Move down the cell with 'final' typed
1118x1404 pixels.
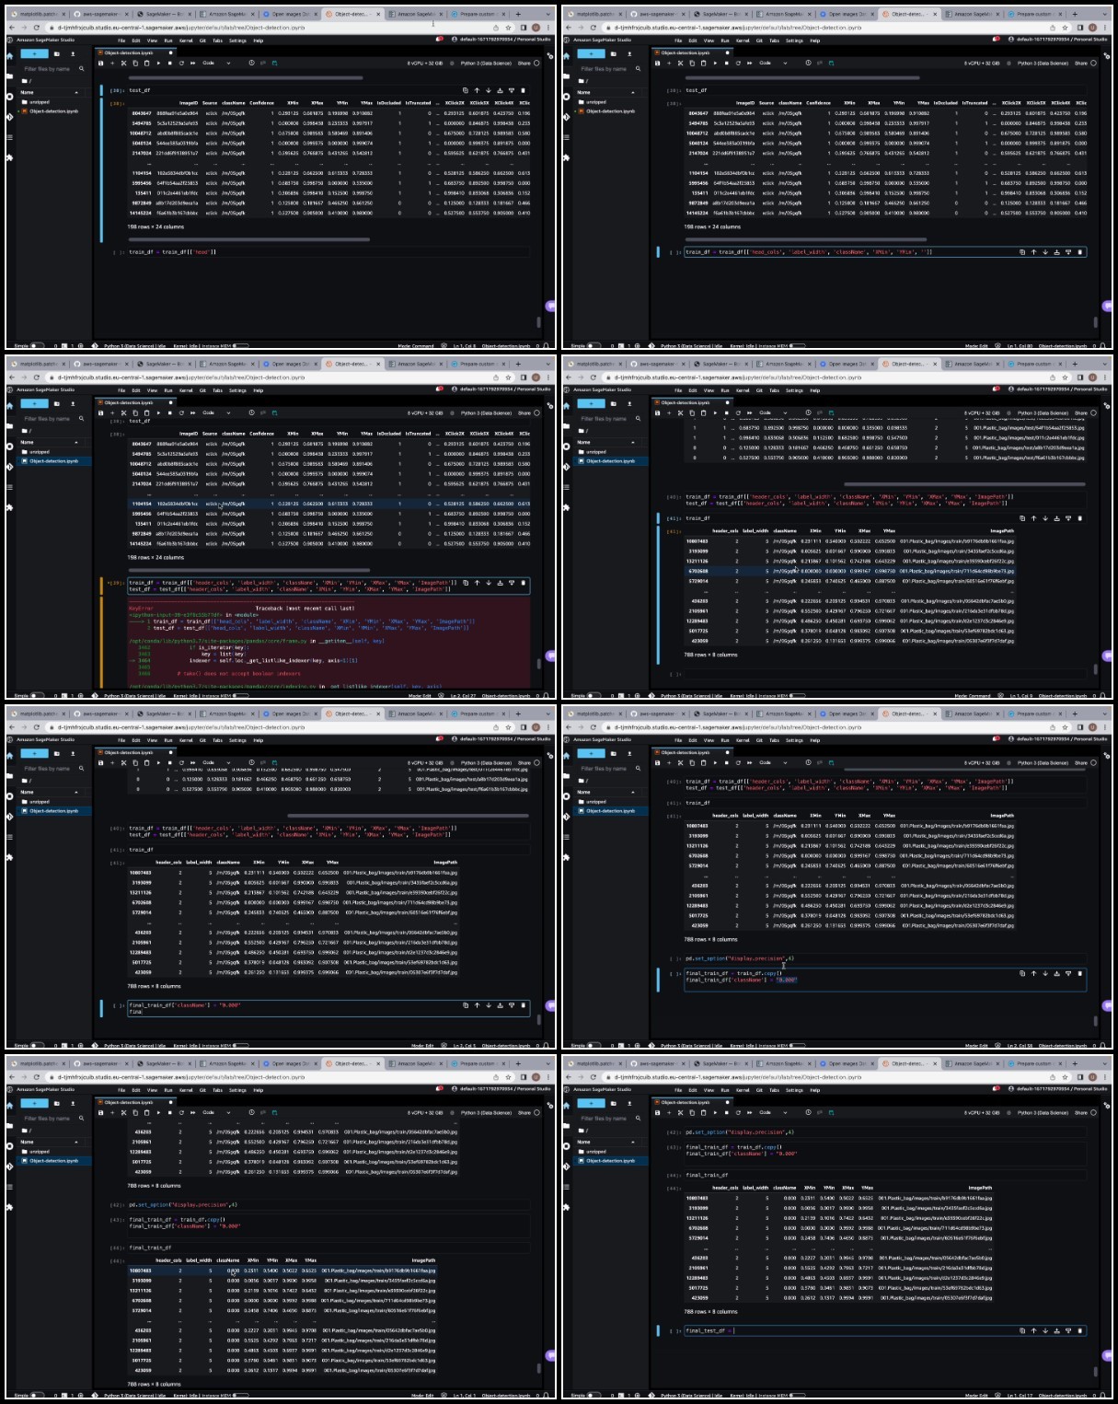pyautogui.click(x=489, y=1005)
